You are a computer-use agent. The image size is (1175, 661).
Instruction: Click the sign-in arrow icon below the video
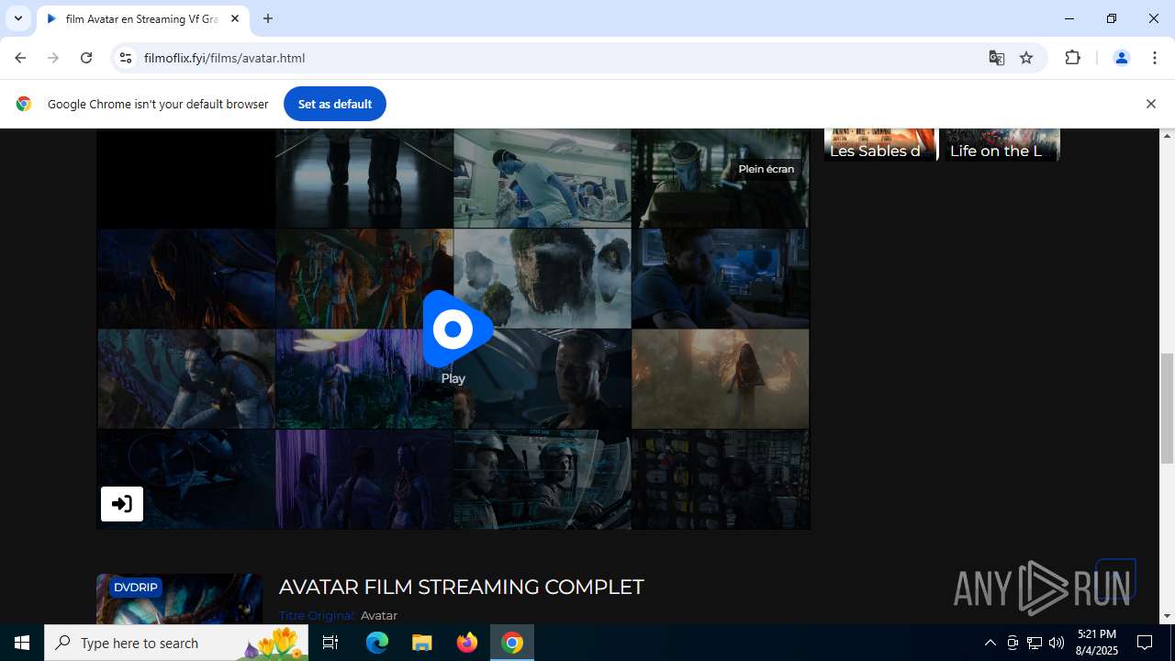(122, 504)
